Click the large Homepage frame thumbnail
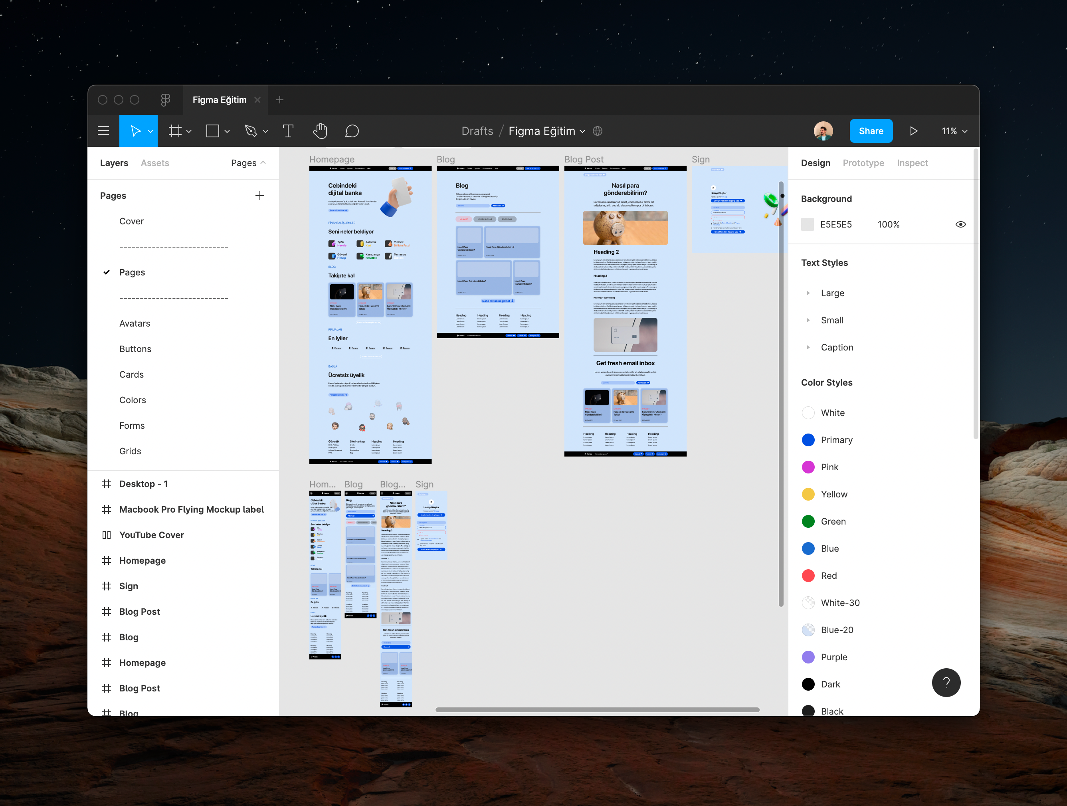The height and width of the screenshot is (806, 1067). point(370,315)
